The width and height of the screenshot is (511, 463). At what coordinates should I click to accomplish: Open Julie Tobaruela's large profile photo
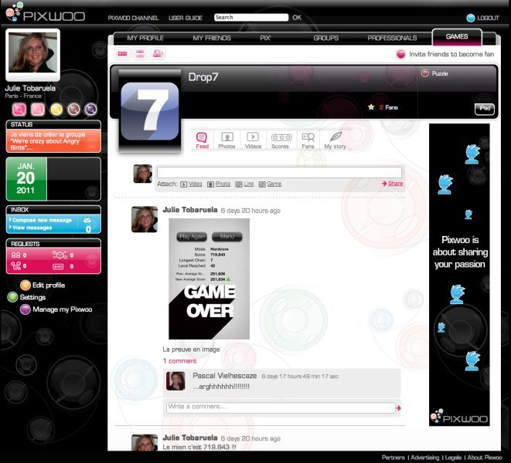(x=33, y=54)
